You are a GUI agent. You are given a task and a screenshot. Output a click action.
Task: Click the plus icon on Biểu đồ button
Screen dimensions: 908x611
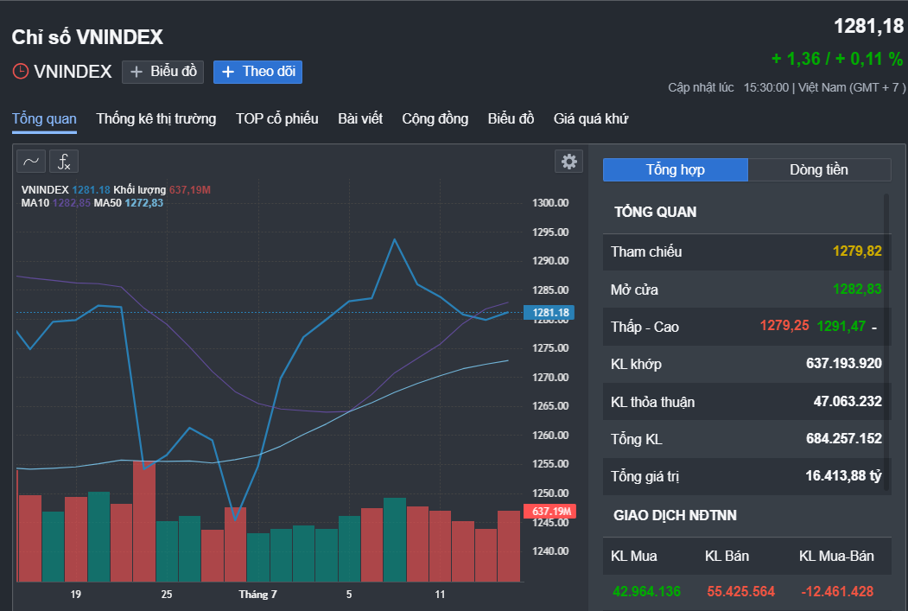[137, 72]
